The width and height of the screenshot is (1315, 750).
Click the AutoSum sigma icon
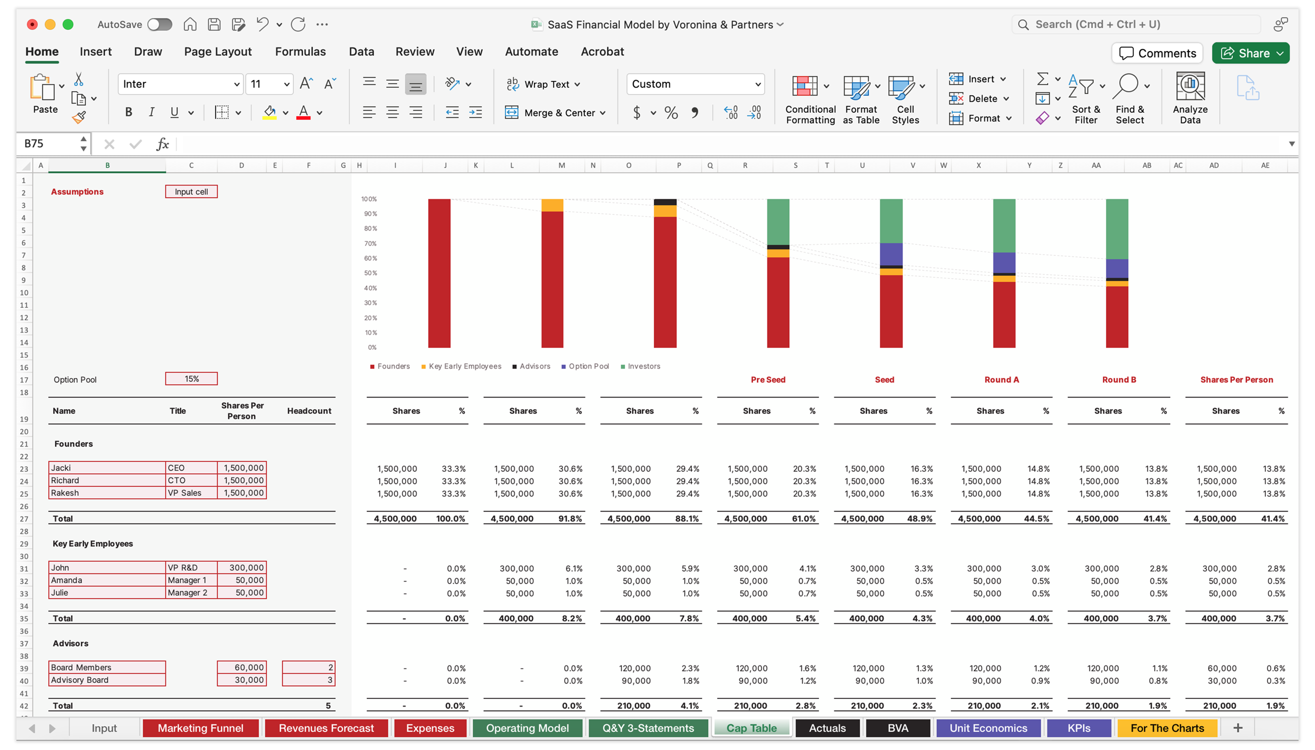(1042, 79)
